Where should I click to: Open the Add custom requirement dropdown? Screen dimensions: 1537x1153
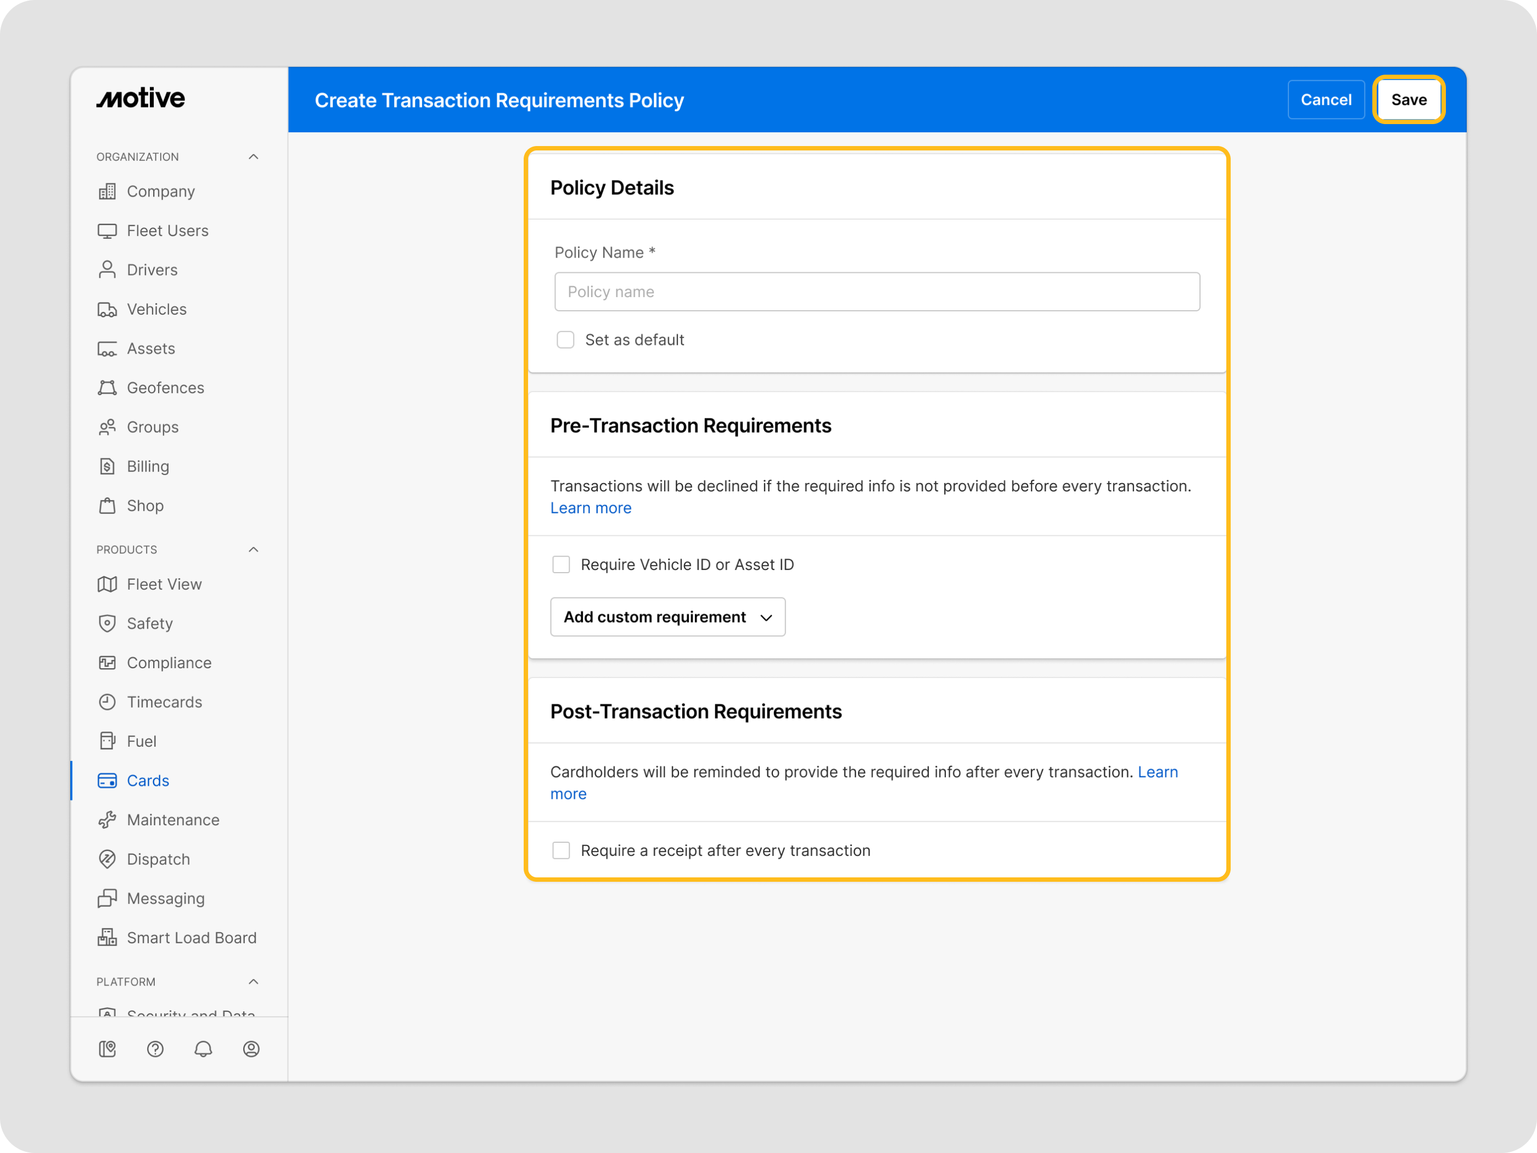click(x=667, y=617)
